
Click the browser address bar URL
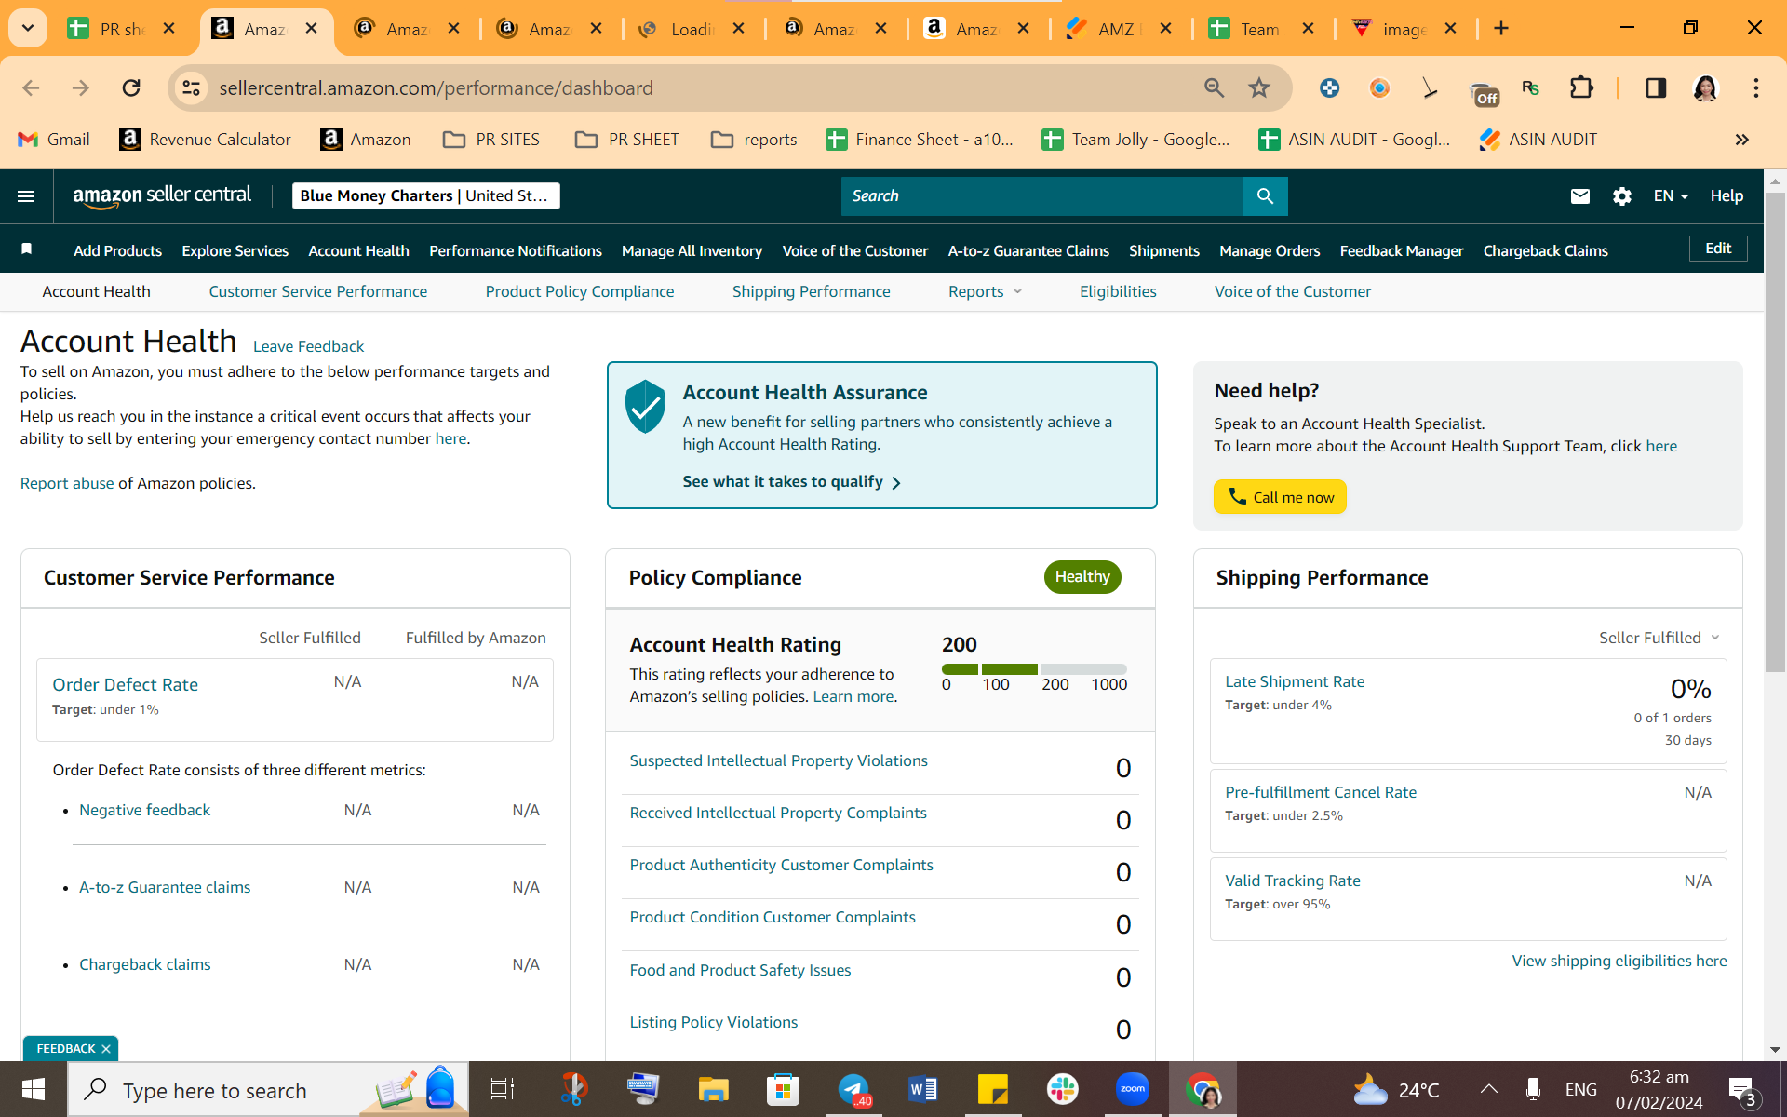(x=436, y=87)
